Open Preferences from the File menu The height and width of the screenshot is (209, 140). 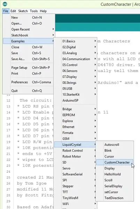pos(29,82)
